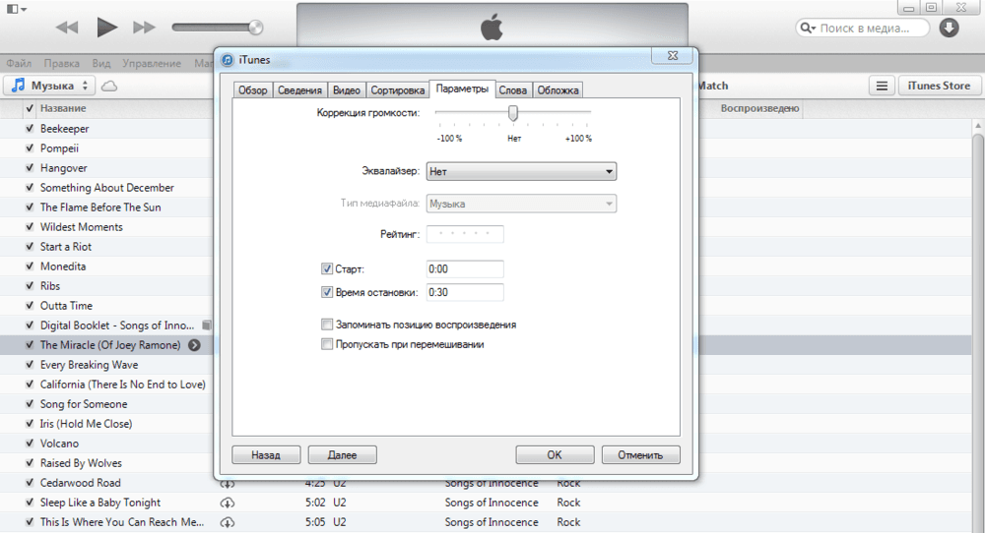Click the arrow icon beside The Miracle (Of Joey Ramone)

pyautogui.click(x=195, y=345)
